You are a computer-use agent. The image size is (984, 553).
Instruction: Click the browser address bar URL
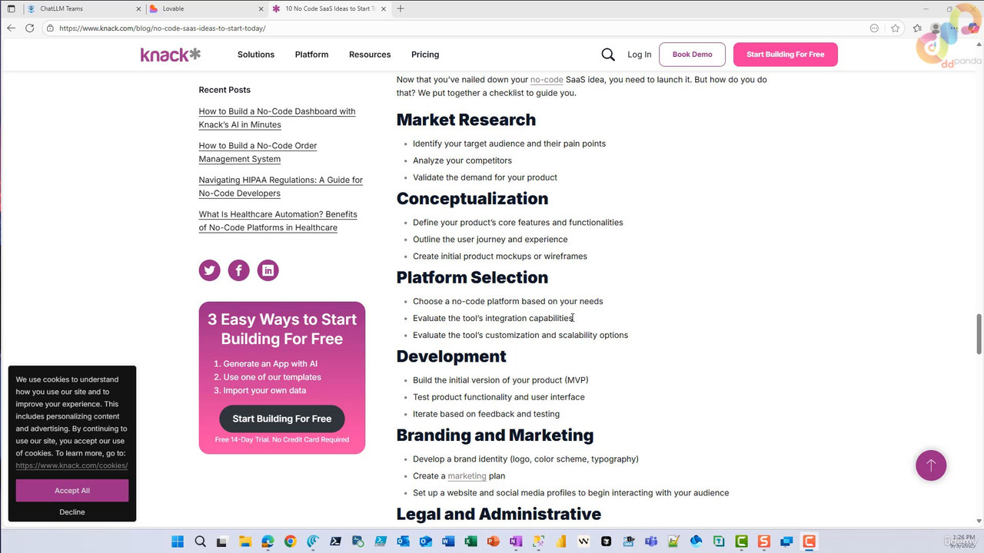coord(162,28)
